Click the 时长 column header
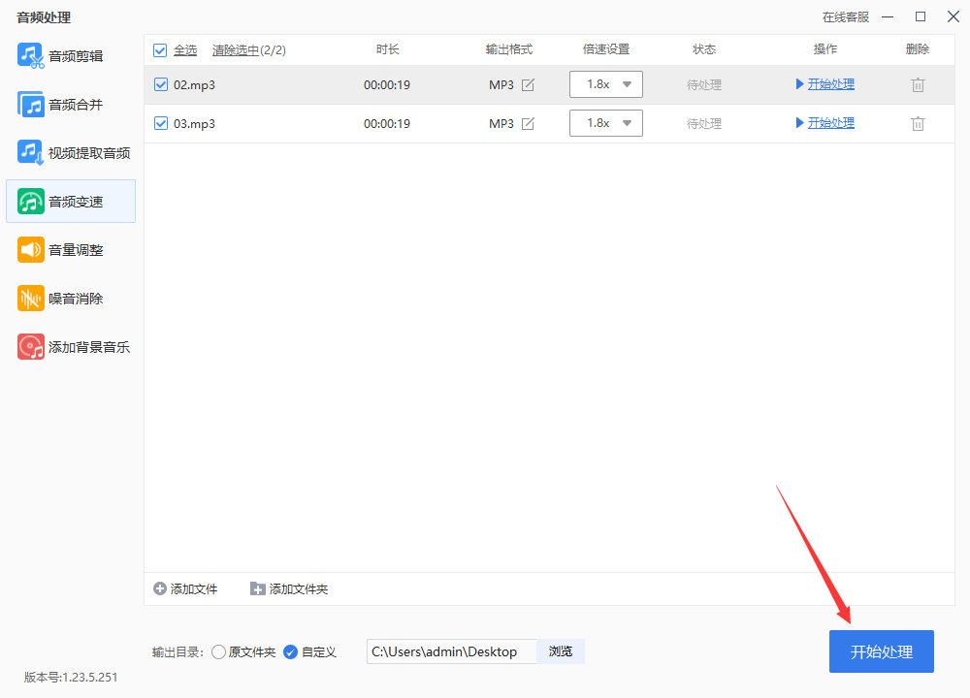This screenshot has width=970, height=698. 387,49
